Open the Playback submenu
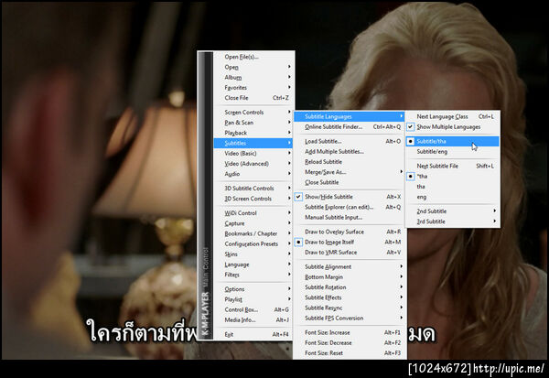549x378 pixels. pos(253,133)
